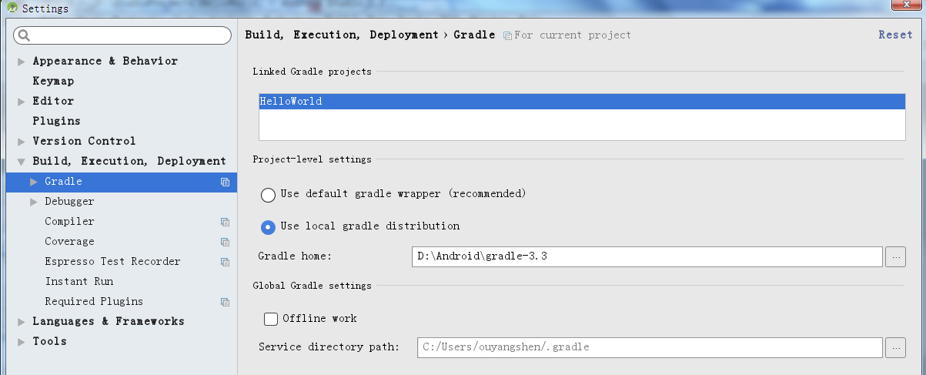926x375 pixels.
Task: Click the 'Linked Gradle projects' label
Action: tap(312, 72)
